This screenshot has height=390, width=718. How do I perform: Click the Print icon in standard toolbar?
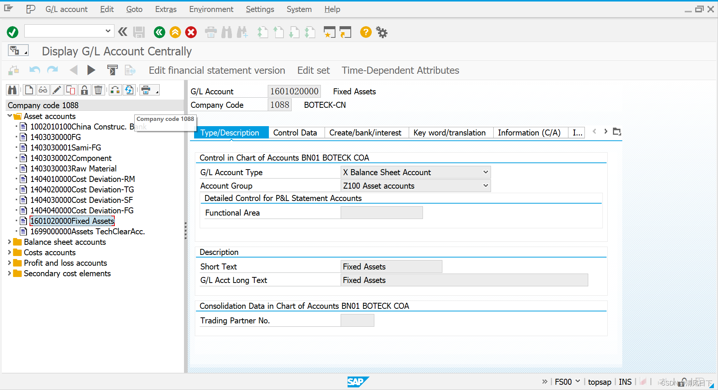pos(211,32)
